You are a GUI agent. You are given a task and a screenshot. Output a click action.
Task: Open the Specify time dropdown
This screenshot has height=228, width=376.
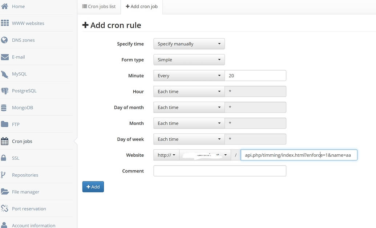[189, 44]
